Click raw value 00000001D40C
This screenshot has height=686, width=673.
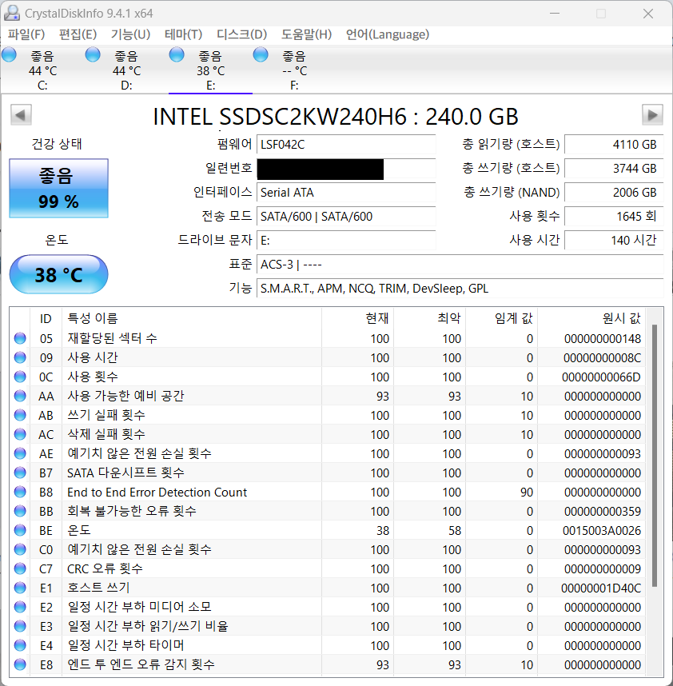(601, 588)
